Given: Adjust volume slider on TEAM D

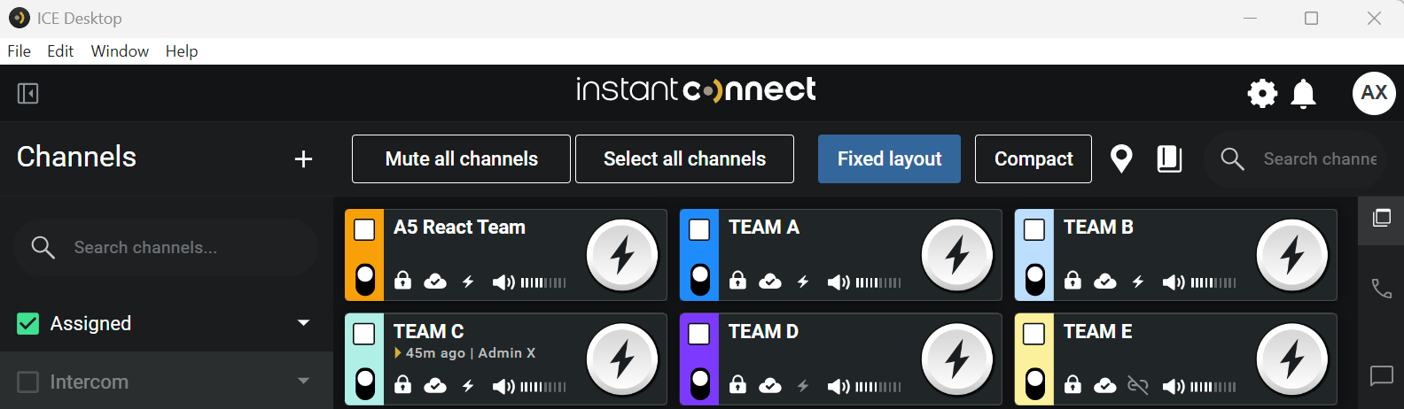Looking at the screenshot, I should (x=878, y=387).
